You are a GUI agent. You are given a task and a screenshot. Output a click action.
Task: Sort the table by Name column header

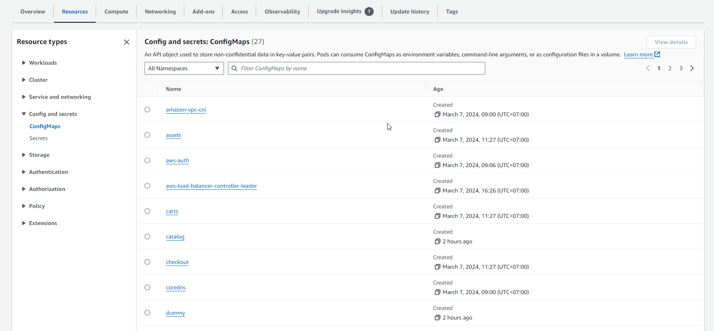pyautogui.click(x=174, y=89)
